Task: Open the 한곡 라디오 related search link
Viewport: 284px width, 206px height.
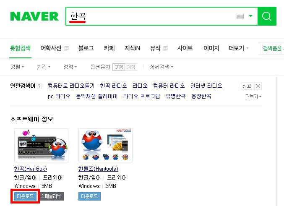Action: (x=113, y=86)
